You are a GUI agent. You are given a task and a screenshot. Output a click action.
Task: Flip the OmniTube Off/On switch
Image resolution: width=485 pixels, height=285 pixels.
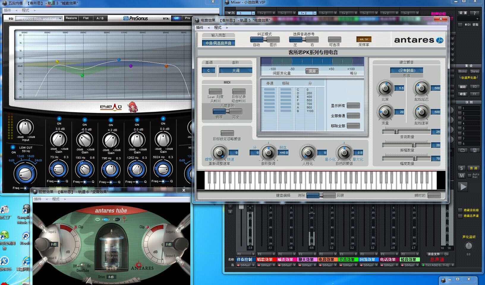click(x=81, y=266)
